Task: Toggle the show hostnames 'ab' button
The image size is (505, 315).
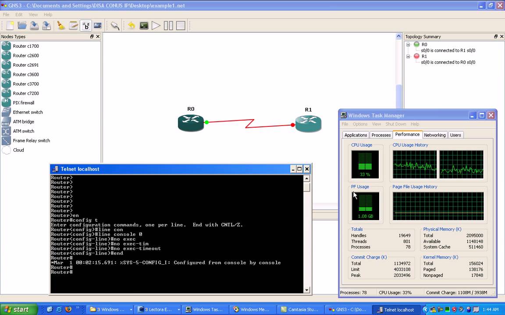Action: (85, 25)
